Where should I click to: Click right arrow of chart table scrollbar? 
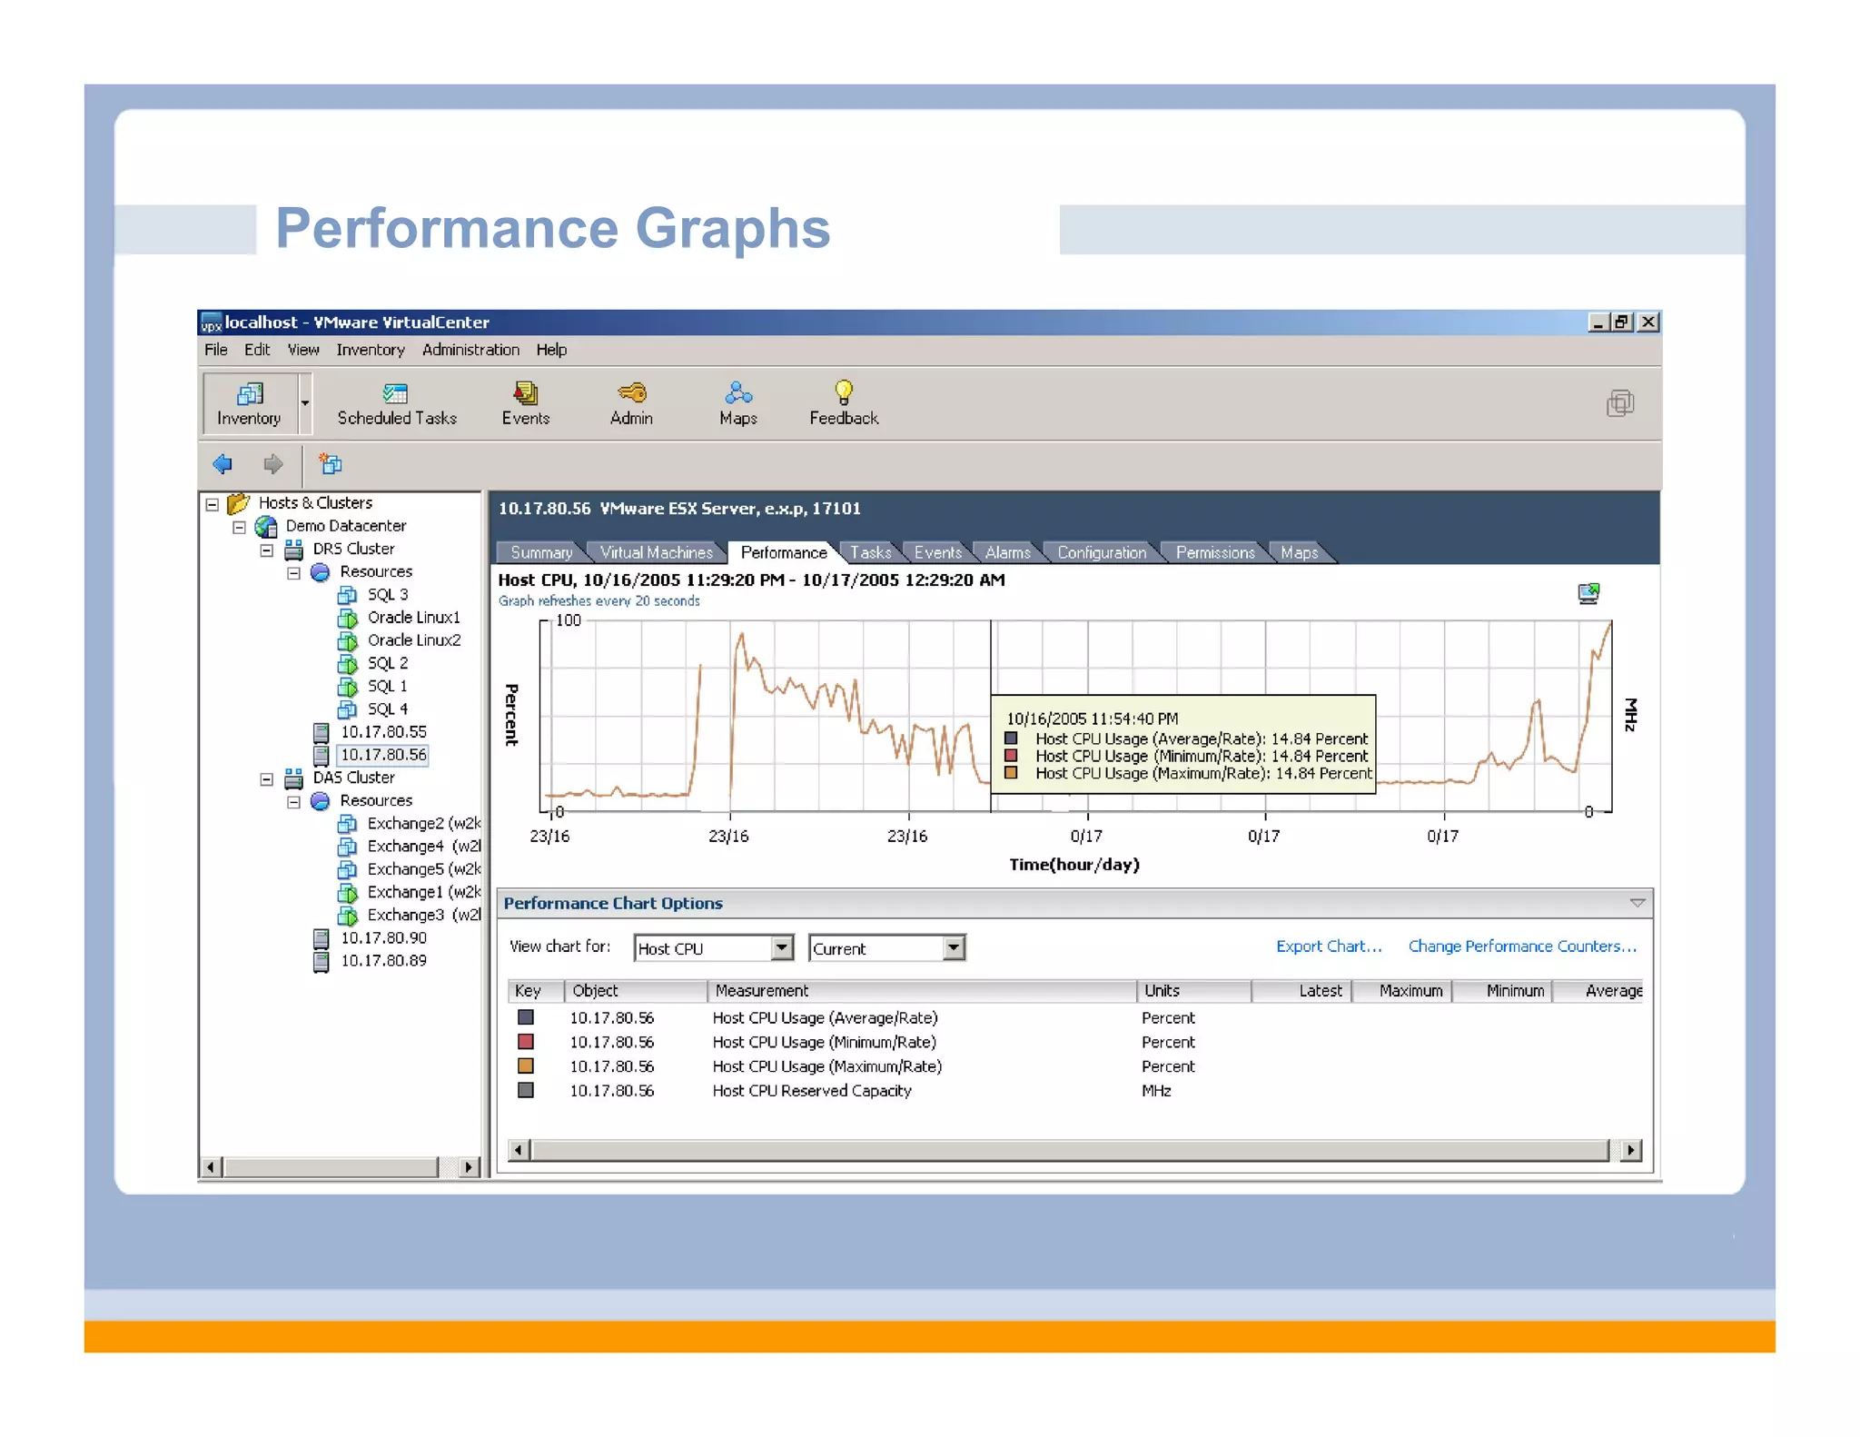pos(1631,1151)
